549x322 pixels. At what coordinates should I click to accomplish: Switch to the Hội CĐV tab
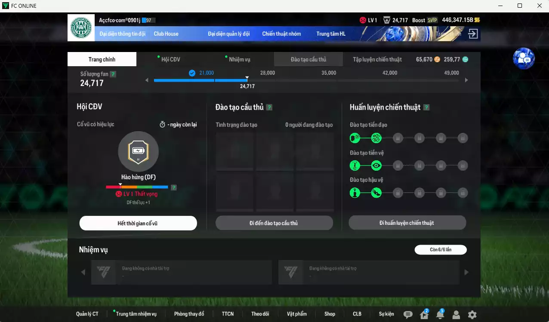point(170,59)
